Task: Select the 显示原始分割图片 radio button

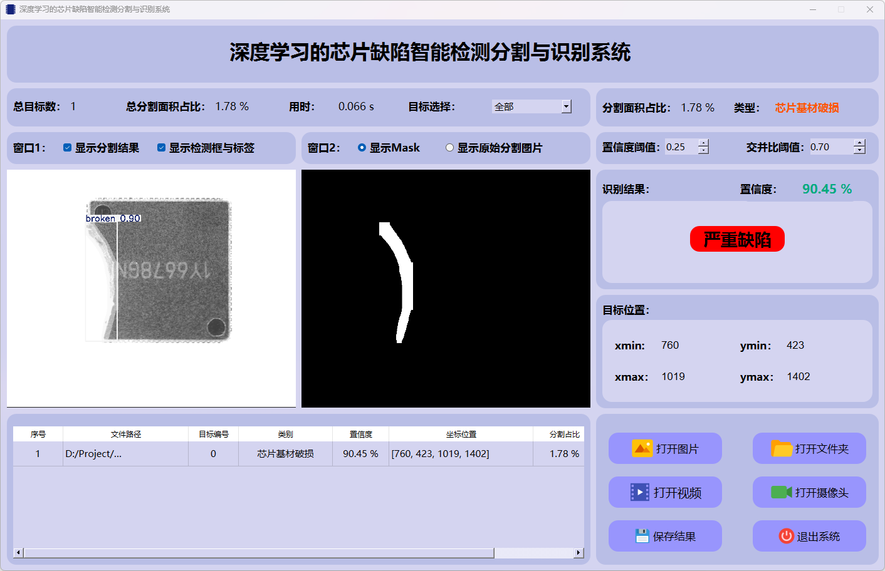Action: (x=449, y=148)
